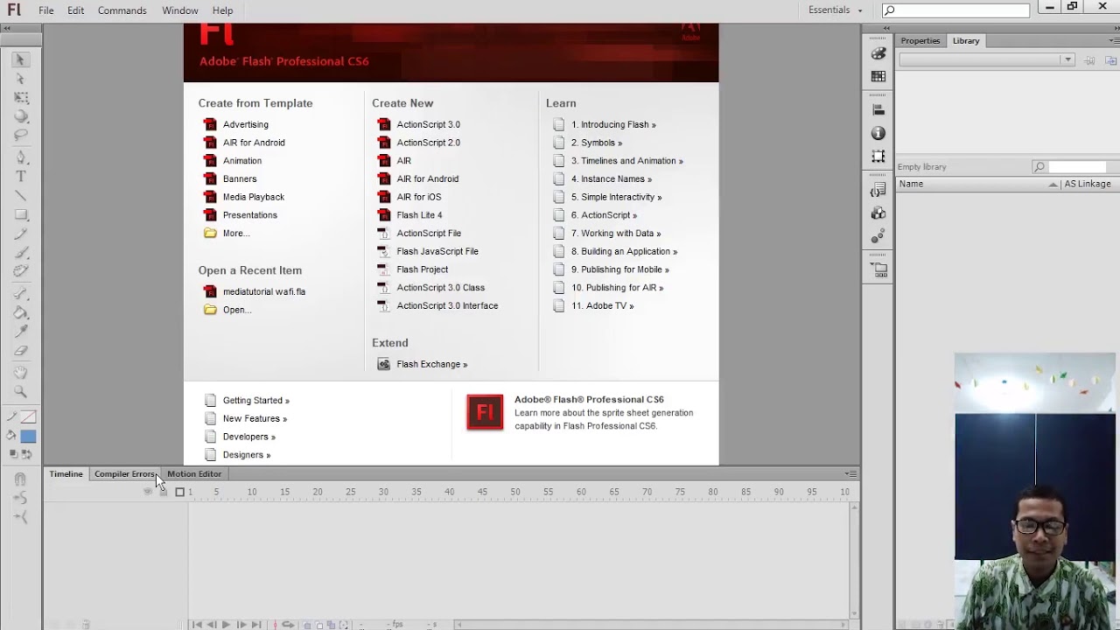Viewport: 1120px width, 630px height.
Task: Toggle Snap to Objects magnet option
Action: pos(21,479)
